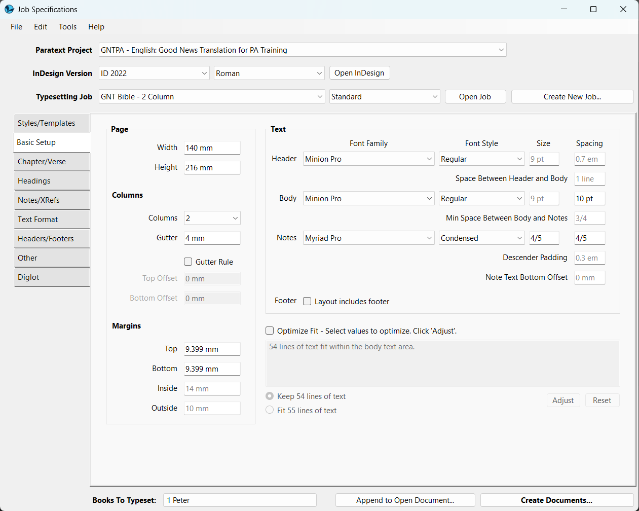The height and width of the screenshot is (511, 639).
Task: Open the Tools menu
Action: click(68, 27)
